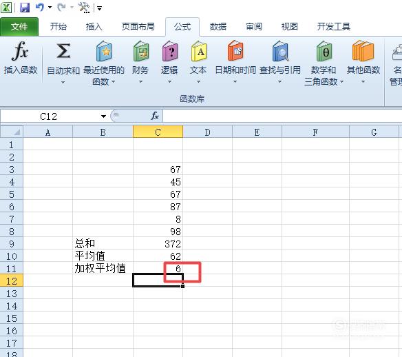Click cell with value 98

[158, 231]
